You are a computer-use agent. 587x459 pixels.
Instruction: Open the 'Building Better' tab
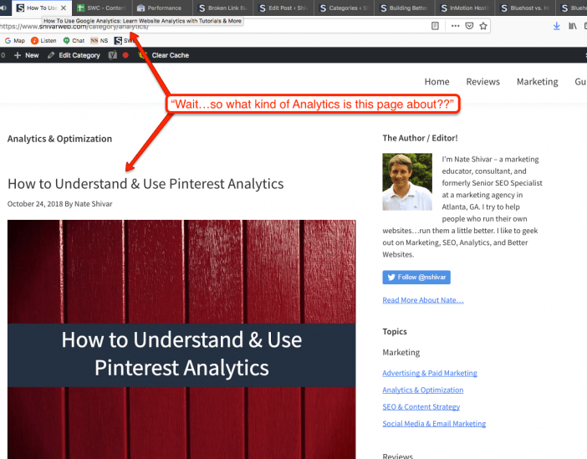[405, 8]
